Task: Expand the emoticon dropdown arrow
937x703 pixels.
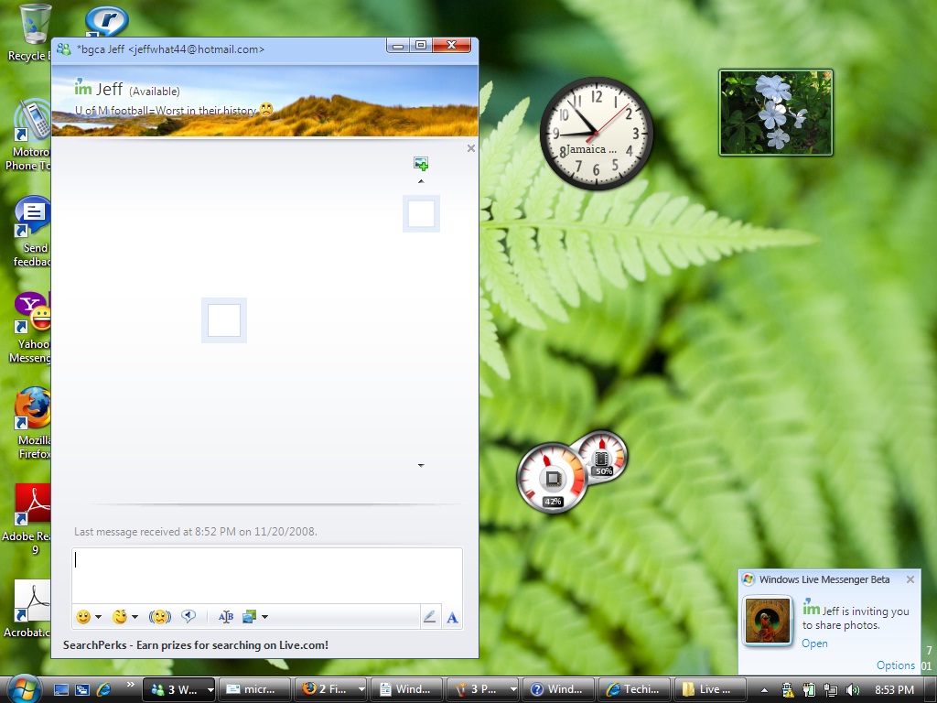Action: click(x=99, y=617)
